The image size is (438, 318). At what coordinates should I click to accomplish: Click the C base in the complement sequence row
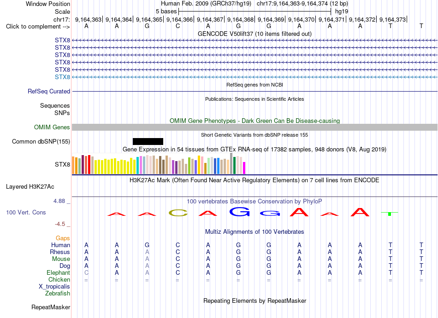point(178,26)
